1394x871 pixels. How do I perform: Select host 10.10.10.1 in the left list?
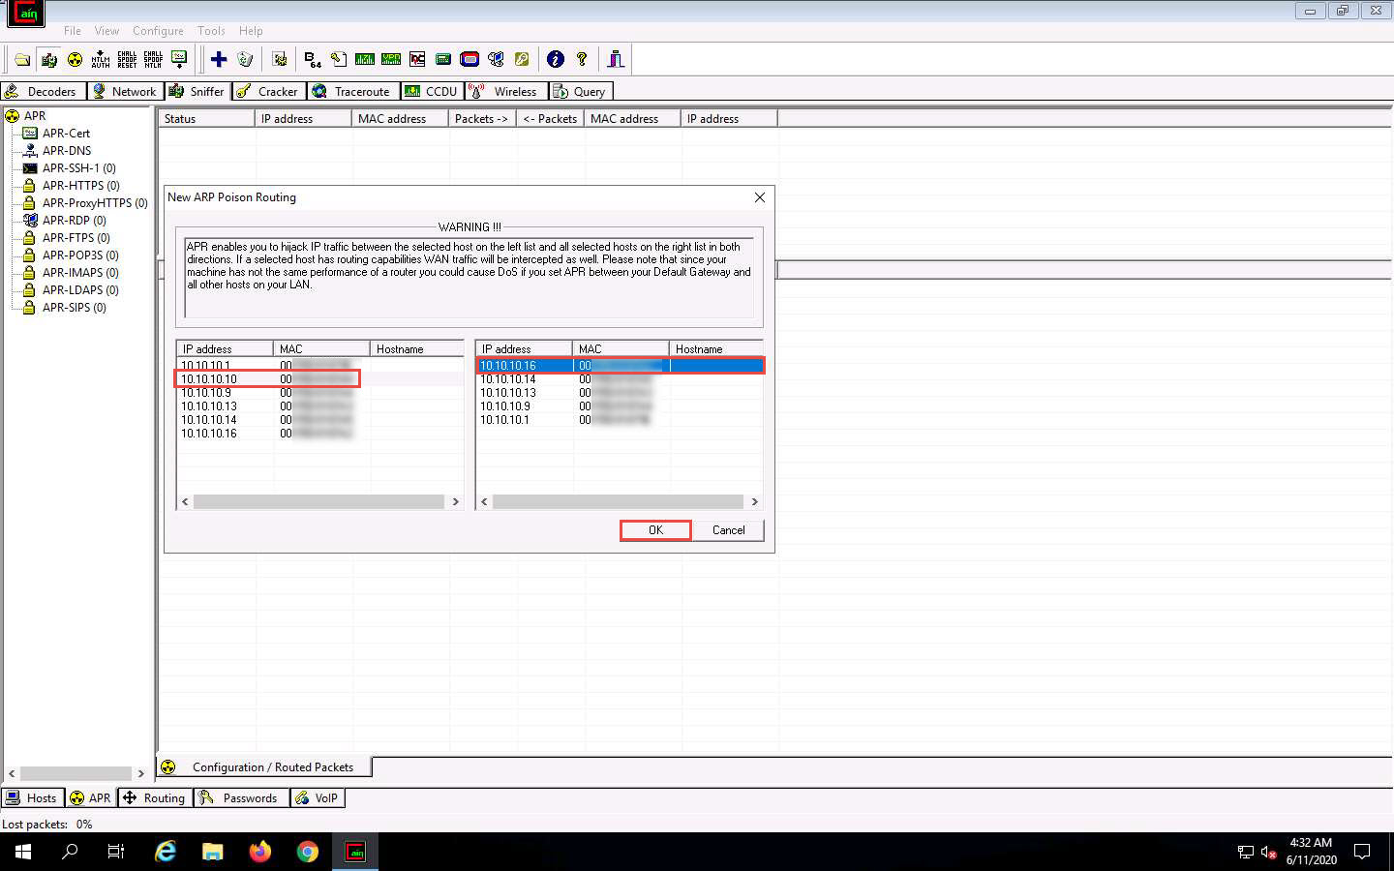(319, 366)
